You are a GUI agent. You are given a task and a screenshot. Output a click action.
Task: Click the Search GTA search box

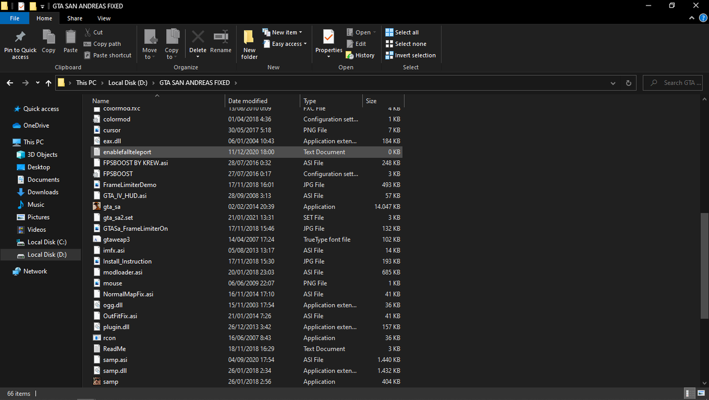(x=673, y=83)
